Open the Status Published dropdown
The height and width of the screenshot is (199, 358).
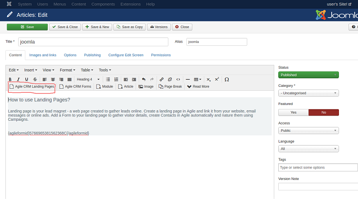[308, 75]
